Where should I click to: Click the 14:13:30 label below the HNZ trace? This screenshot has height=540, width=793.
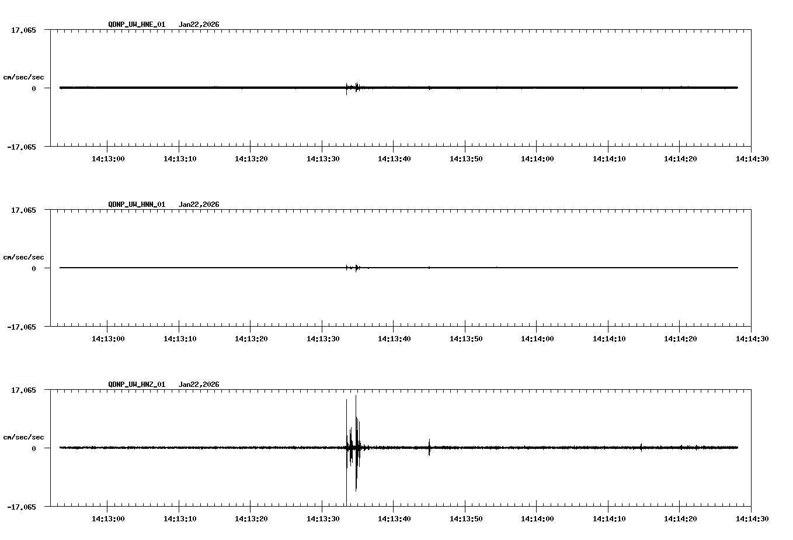[322, 517]
